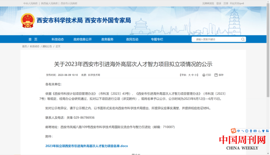Image resolution: width=270 pixels, height=155 pixels.
Task: Click 中央人民政府 link at top
Action: (30, 3)
